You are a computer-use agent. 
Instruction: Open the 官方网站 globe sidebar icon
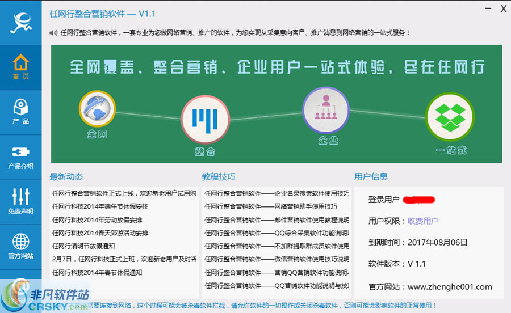pos(21,247)
